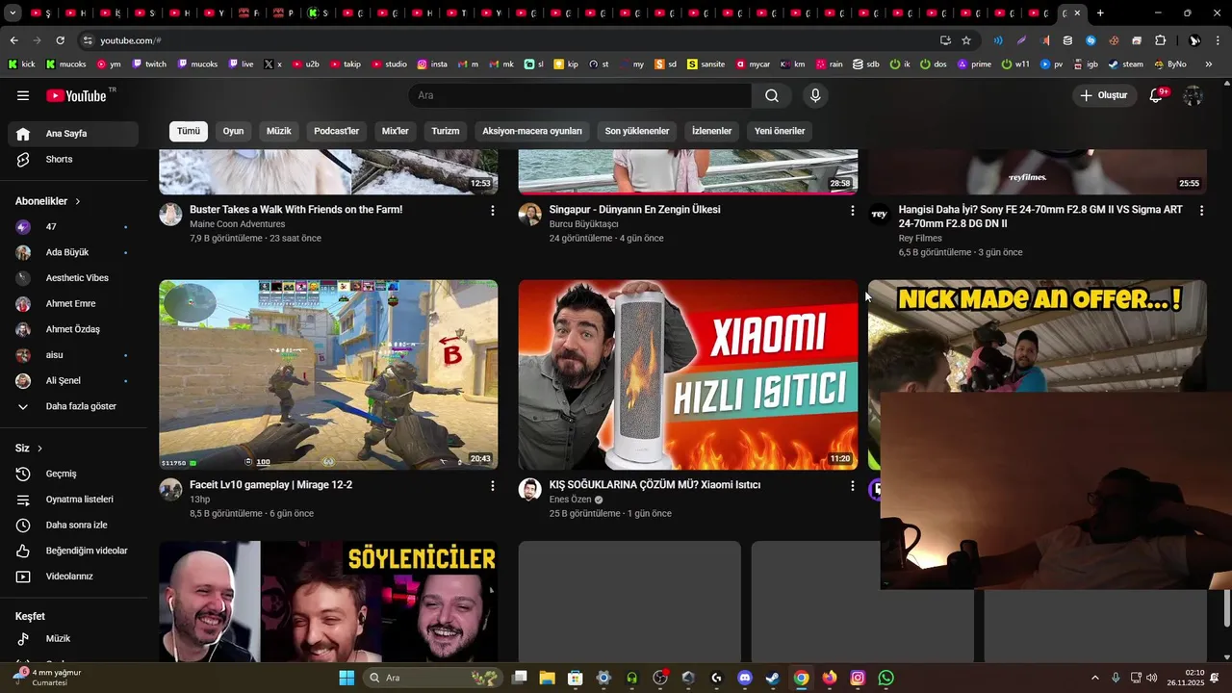Open Ali Şenel subscription
Viewport: 1232px width, 693px height.
73,381
